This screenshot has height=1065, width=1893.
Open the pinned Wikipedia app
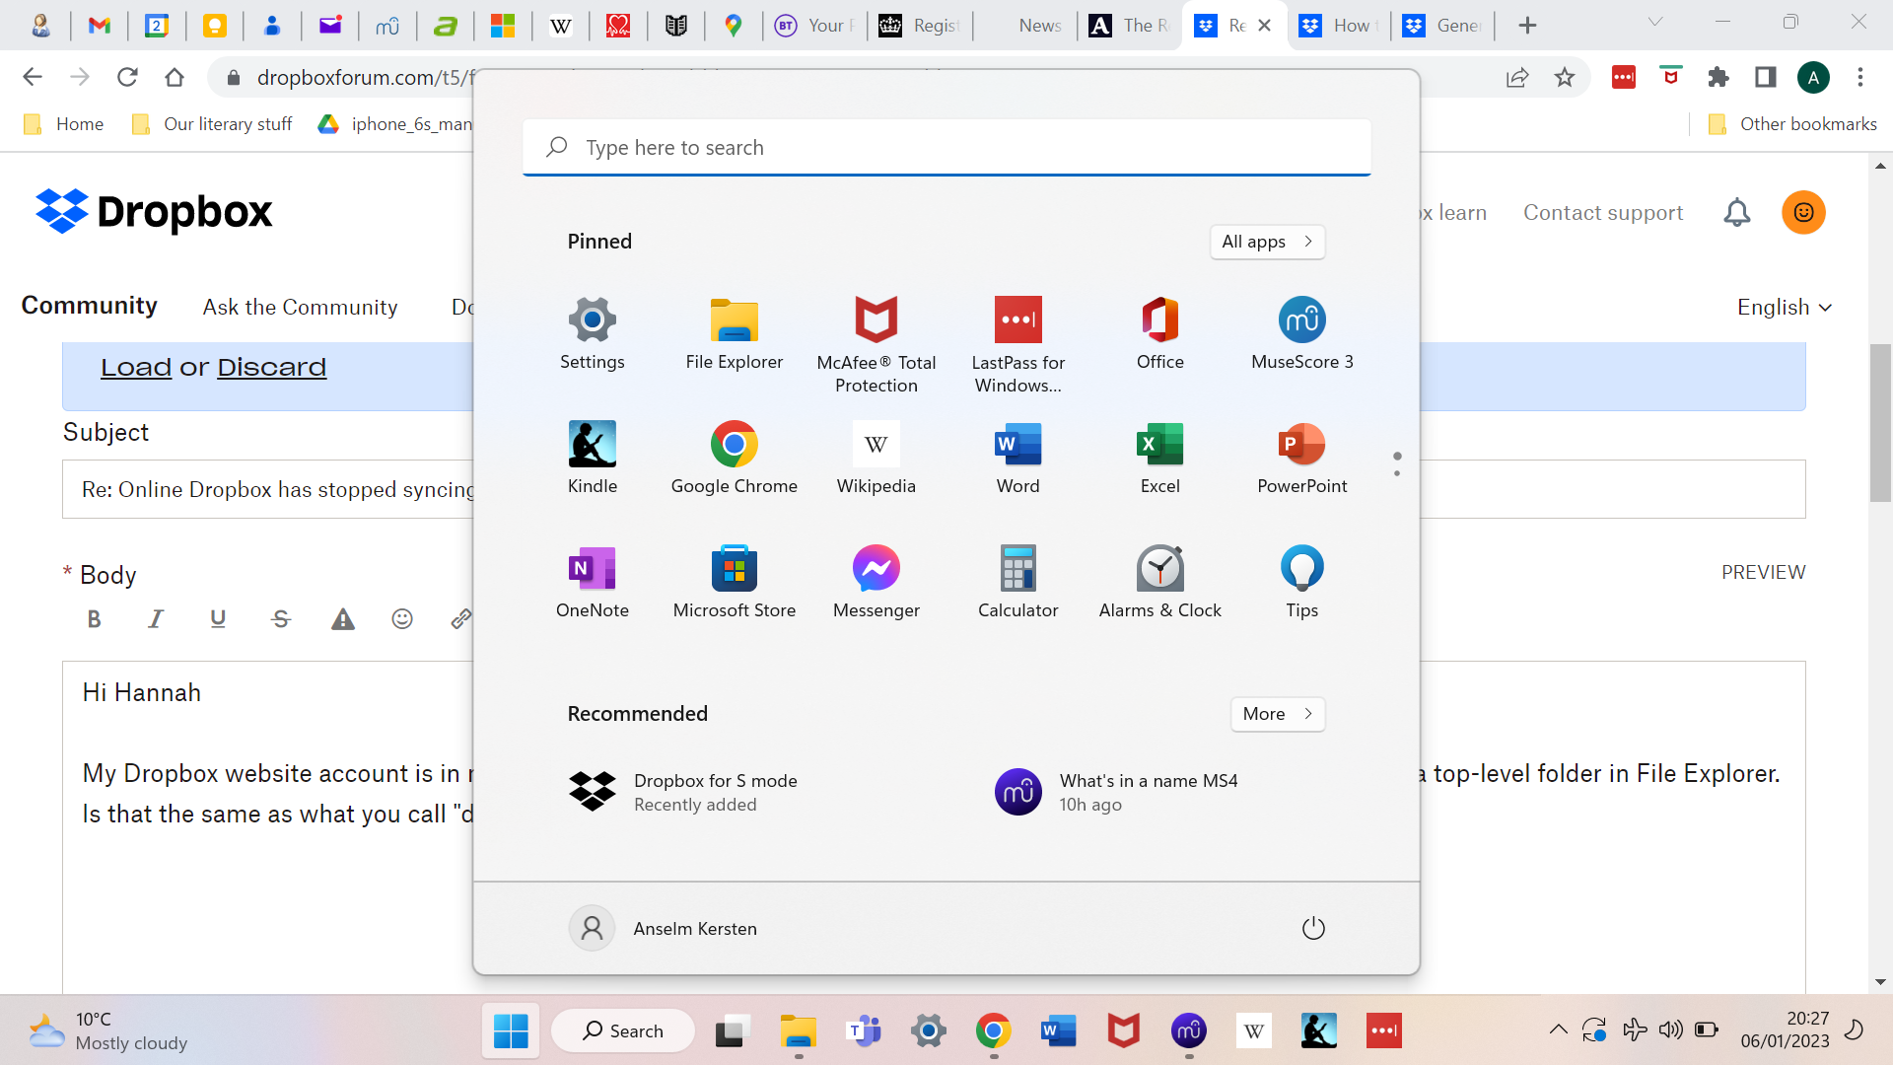coord(876,458)
